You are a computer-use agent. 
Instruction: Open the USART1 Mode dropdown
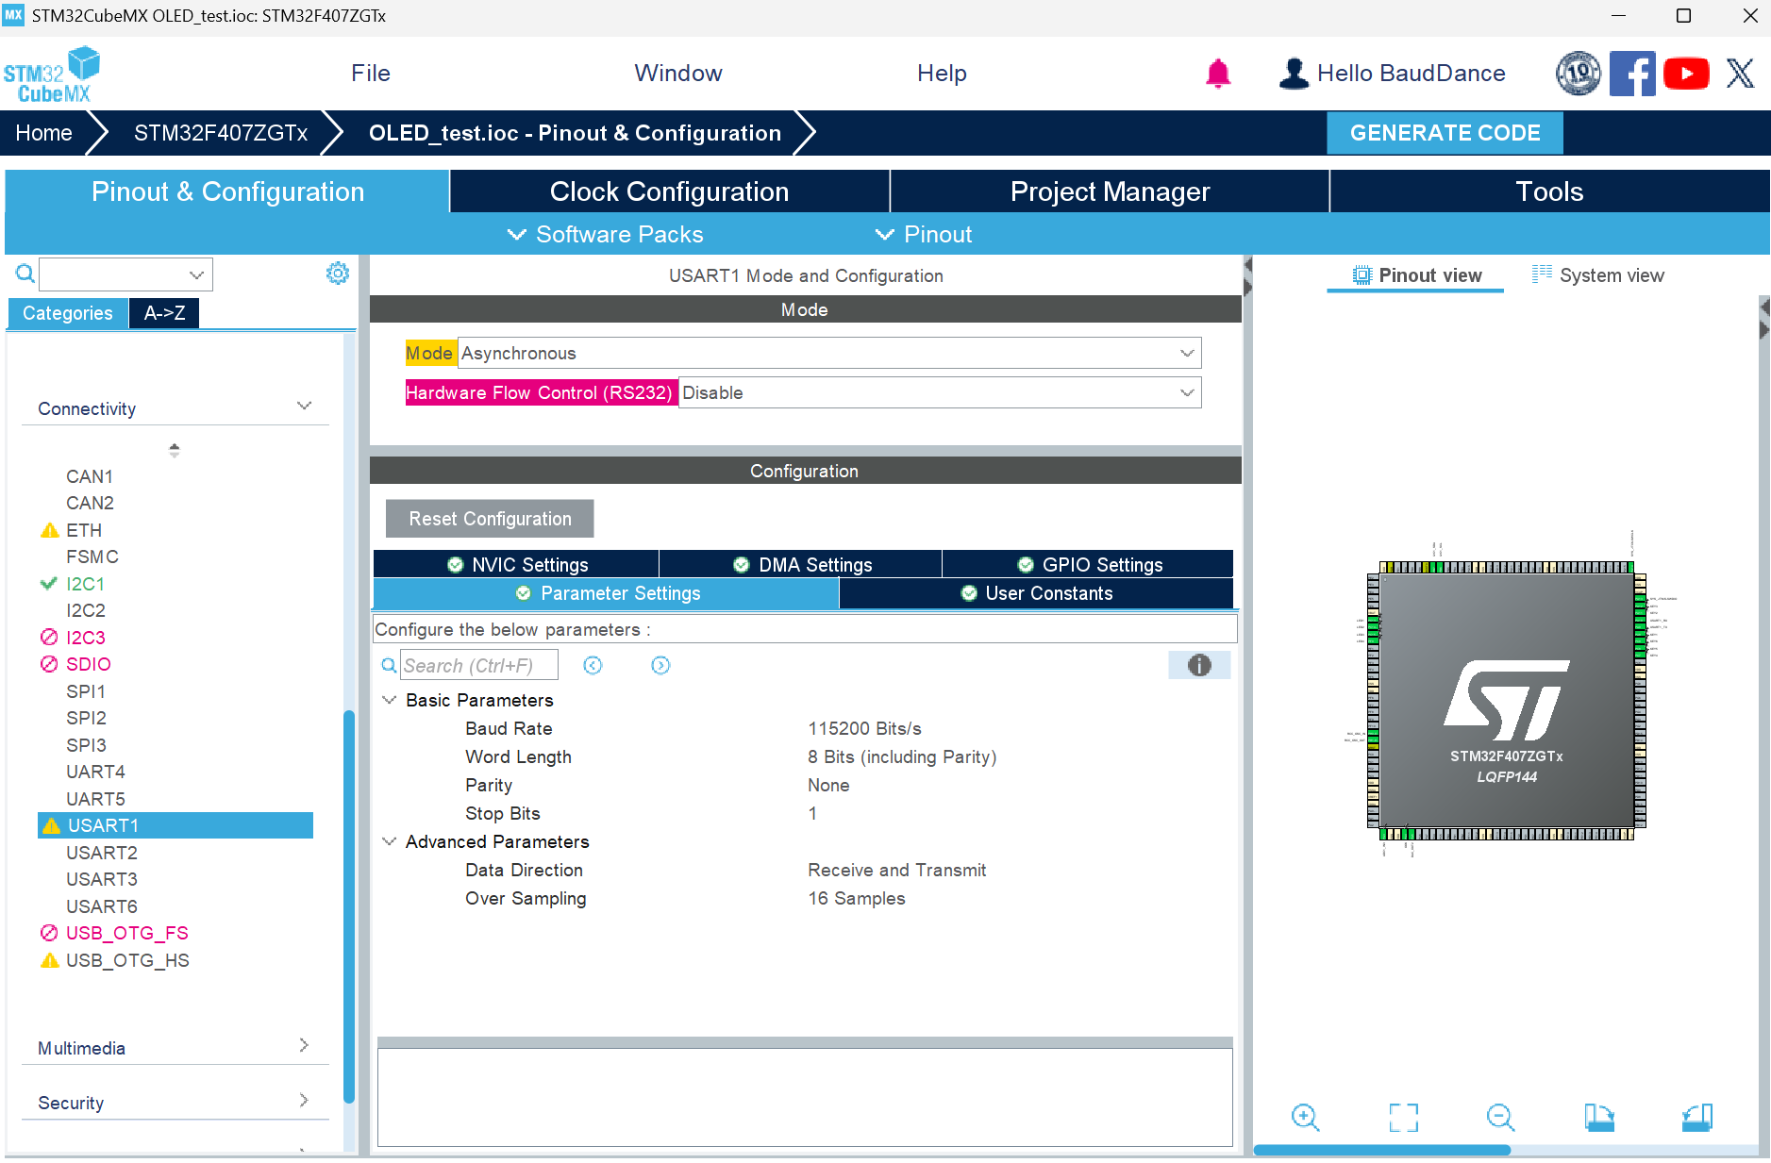pos(829,353)
